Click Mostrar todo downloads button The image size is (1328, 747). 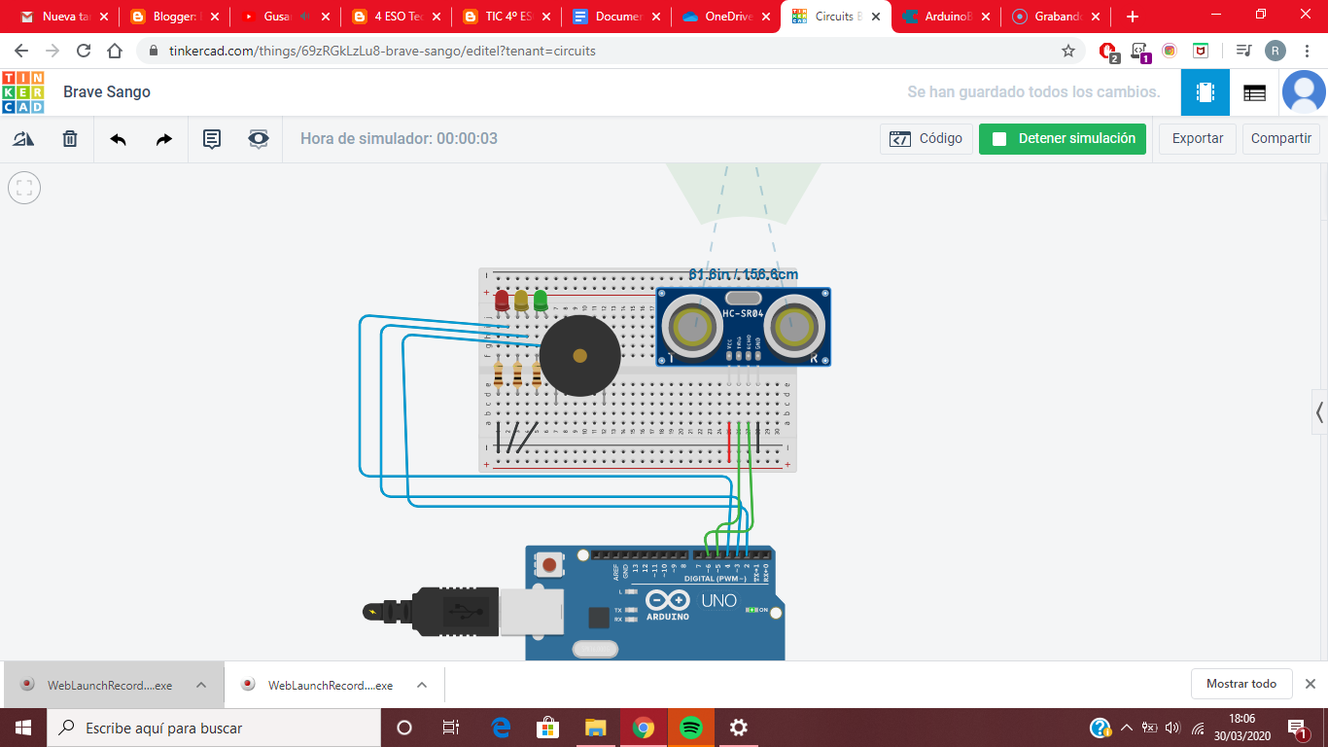pos(1241,684)
